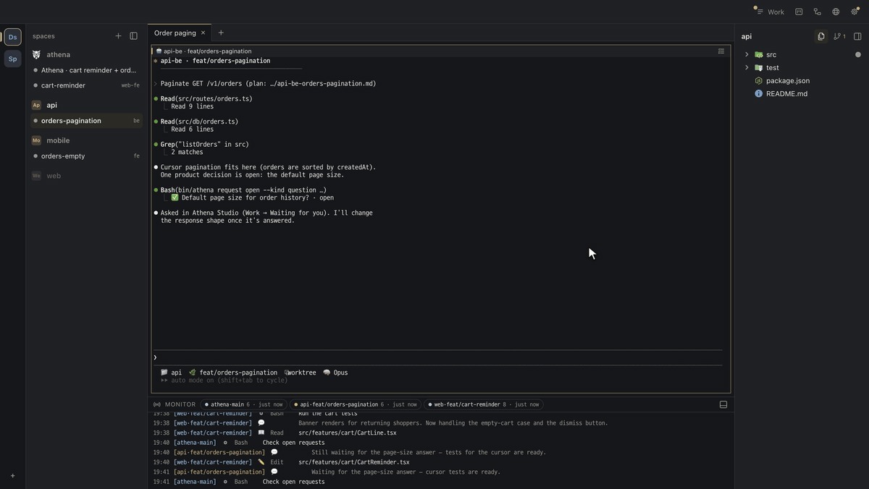The image size is (869, 489).
Task: Select the Ds workspace avatar
Action: point(13,37)
